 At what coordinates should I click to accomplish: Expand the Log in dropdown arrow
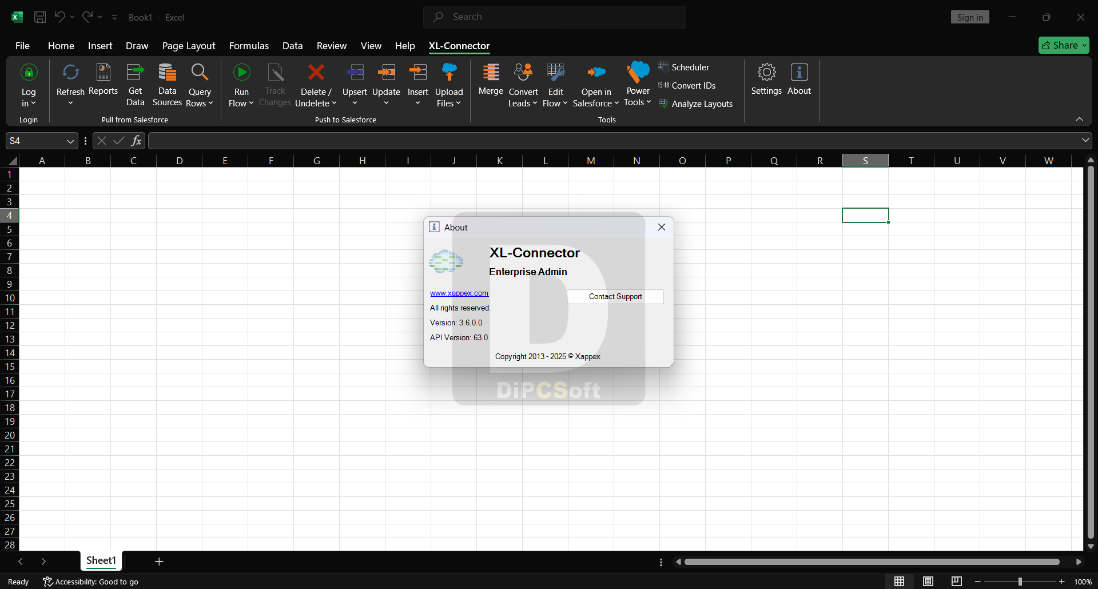pyautogui.click(x=34, y=104)
